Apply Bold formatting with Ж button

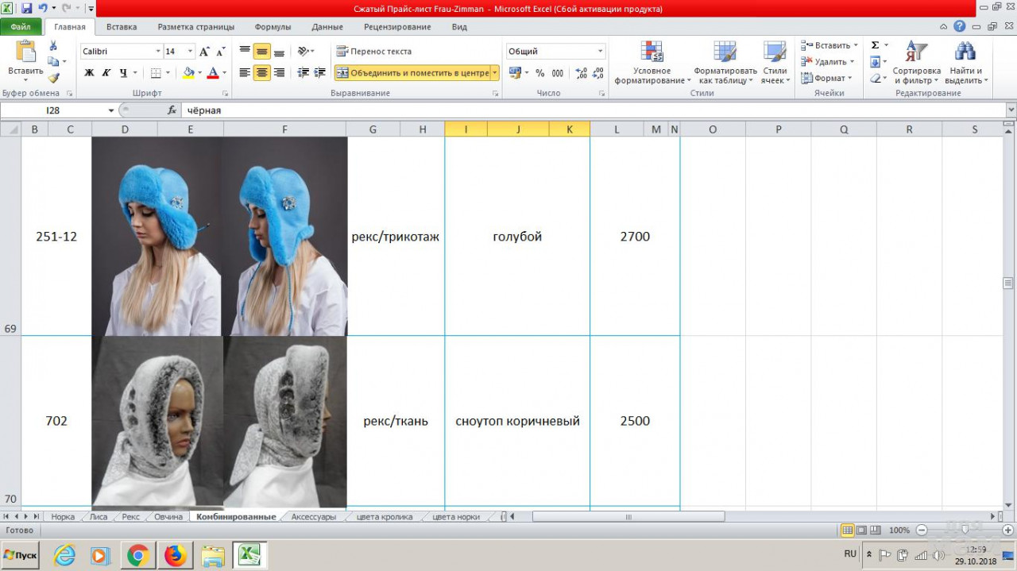pos(89,73)
